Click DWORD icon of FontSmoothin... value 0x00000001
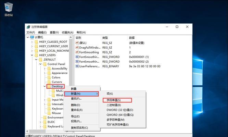 click(x=77, y=57)
